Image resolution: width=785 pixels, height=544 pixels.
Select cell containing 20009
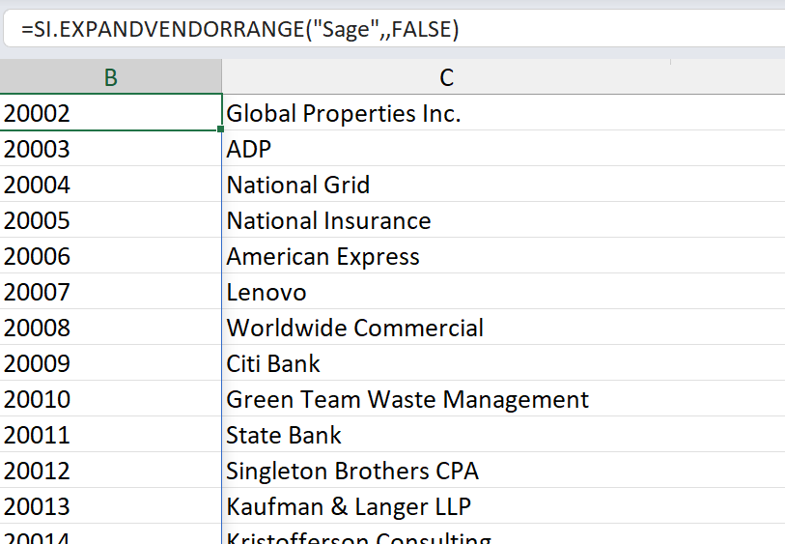pyautogui.click(x=111, y=363)
